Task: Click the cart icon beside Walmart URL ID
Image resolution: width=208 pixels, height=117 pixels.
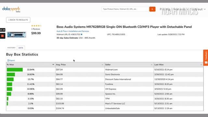Action: [82, 34]
